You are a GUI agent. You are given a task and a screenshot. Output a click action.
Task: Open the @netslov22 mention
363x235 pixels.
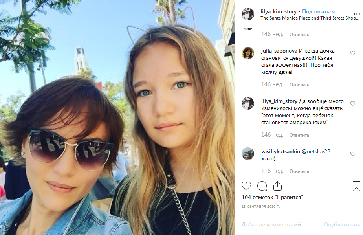pos(316,151)
